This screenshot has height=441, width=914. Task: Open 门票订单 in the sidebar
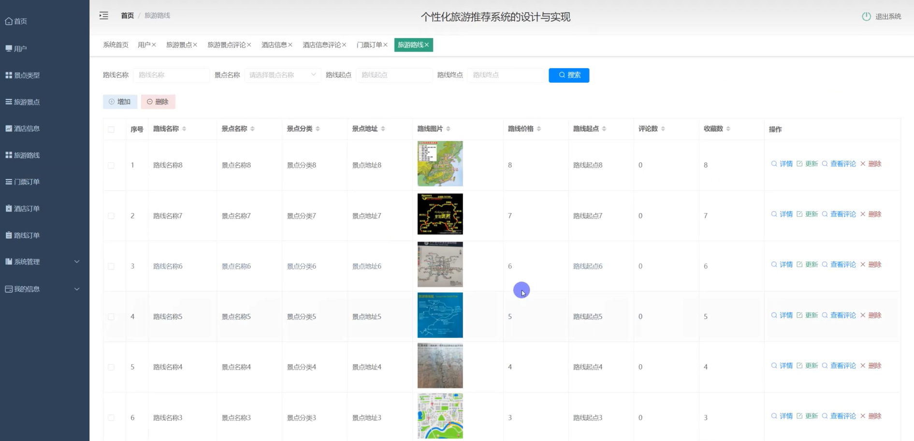22,182
